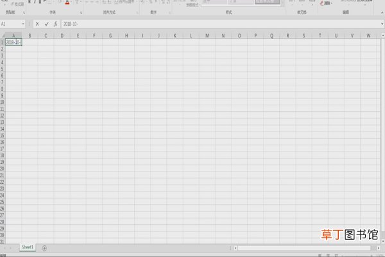Select column C header

click(46, 36)
